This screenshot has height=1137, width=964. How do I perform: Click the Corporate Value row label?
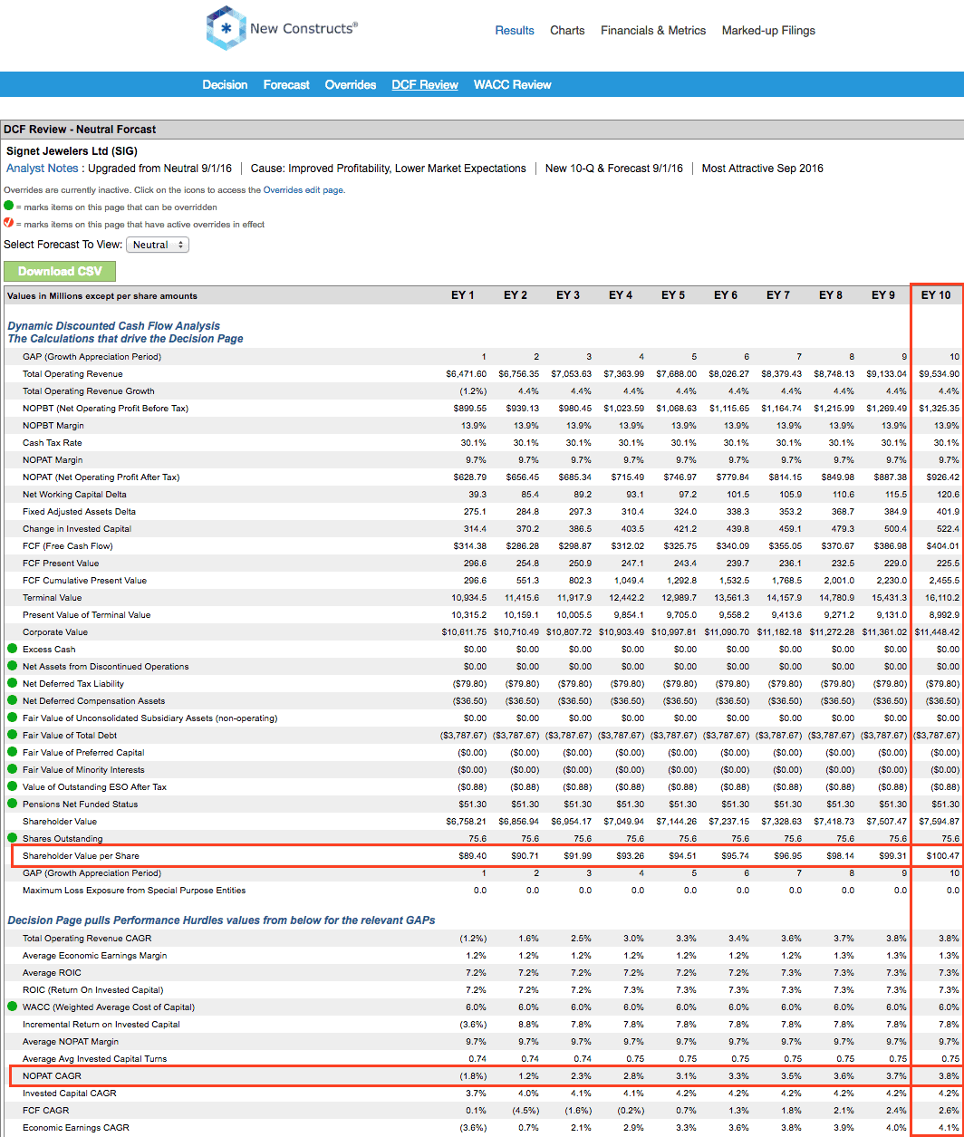click(55, 631)
